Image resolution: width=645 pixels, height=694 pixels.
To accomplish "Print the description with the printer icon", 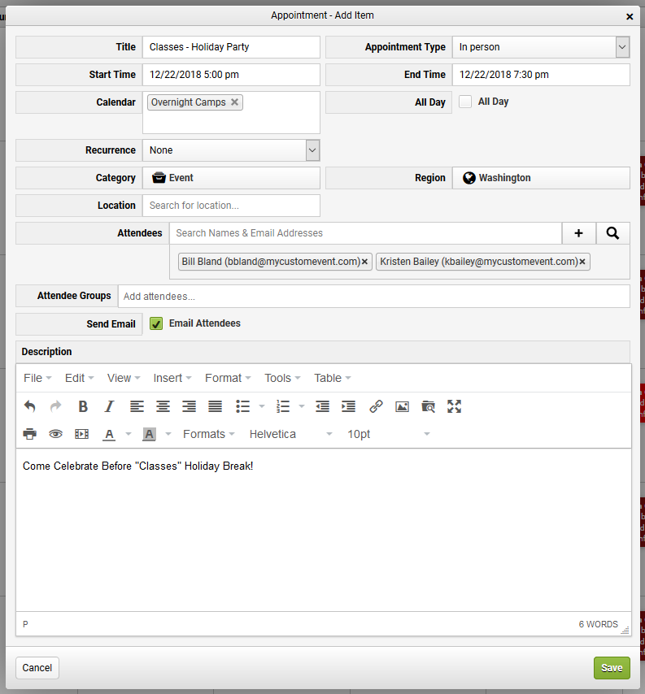I will 29,434.
